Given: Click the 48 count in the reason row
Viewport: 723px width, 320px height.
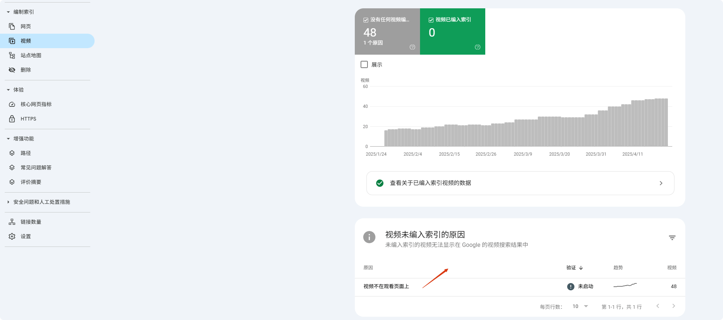Looking at the screenshot, I should pos(674,286).
